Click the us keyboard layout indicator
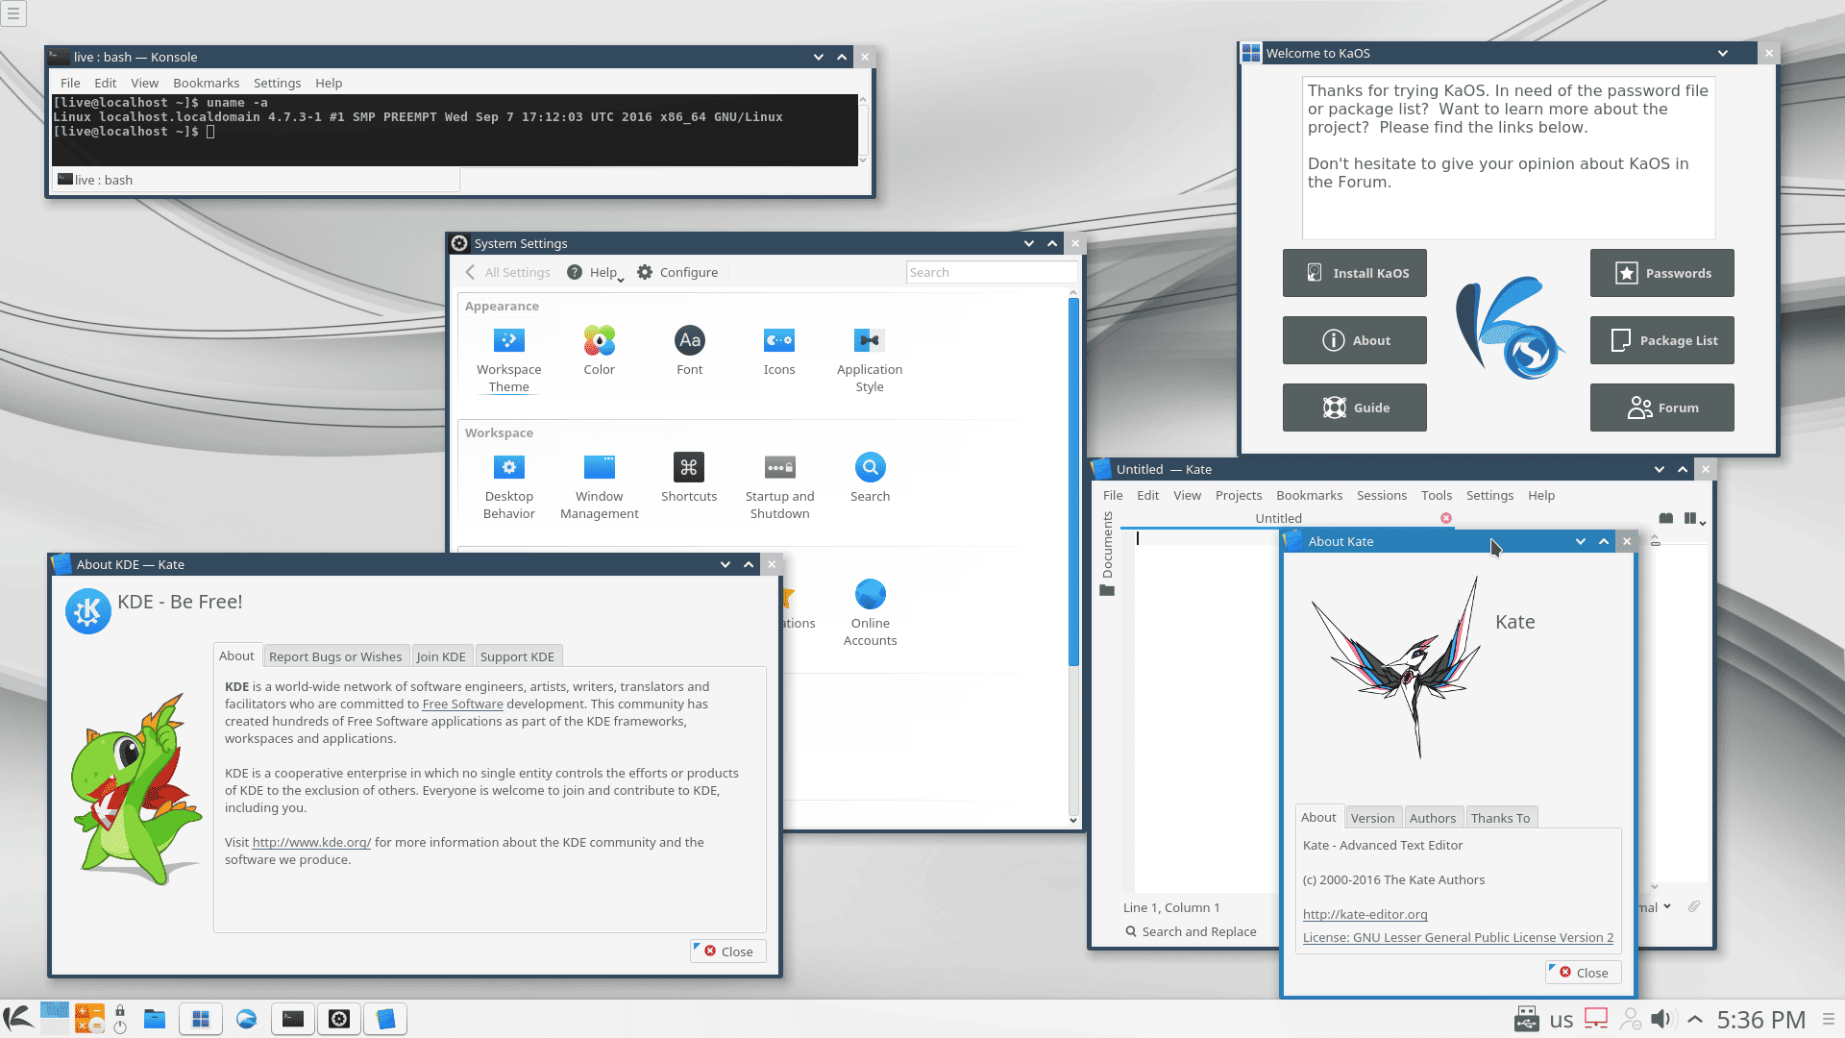Screen dimensions: 1845x1038 pos(1562,1020)
